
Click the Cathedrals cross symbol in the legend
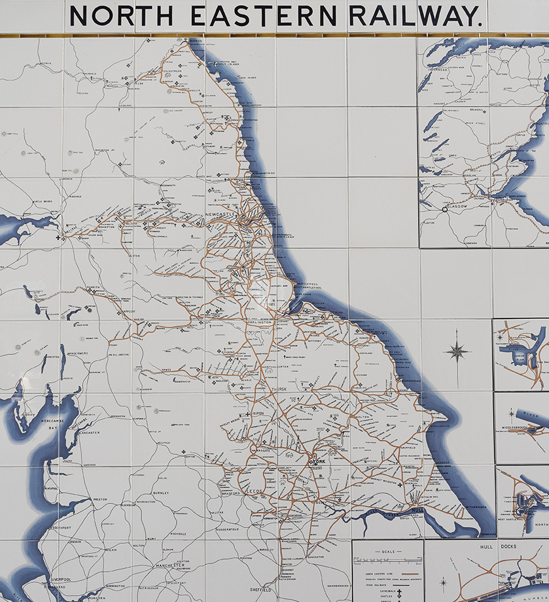click(x=399, y=591)
